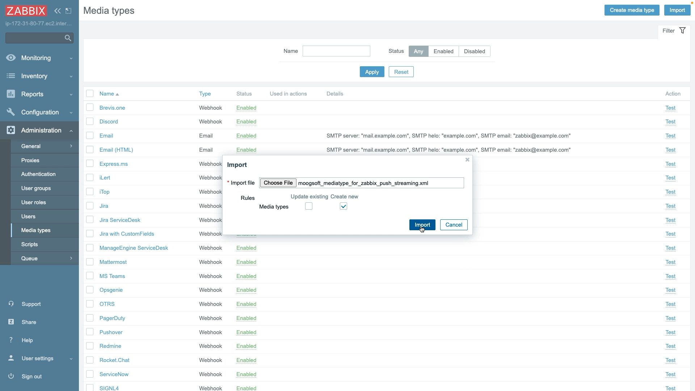Click the Administration gear icon
Viewport: 695px width, 391px height.
(11, 130)
